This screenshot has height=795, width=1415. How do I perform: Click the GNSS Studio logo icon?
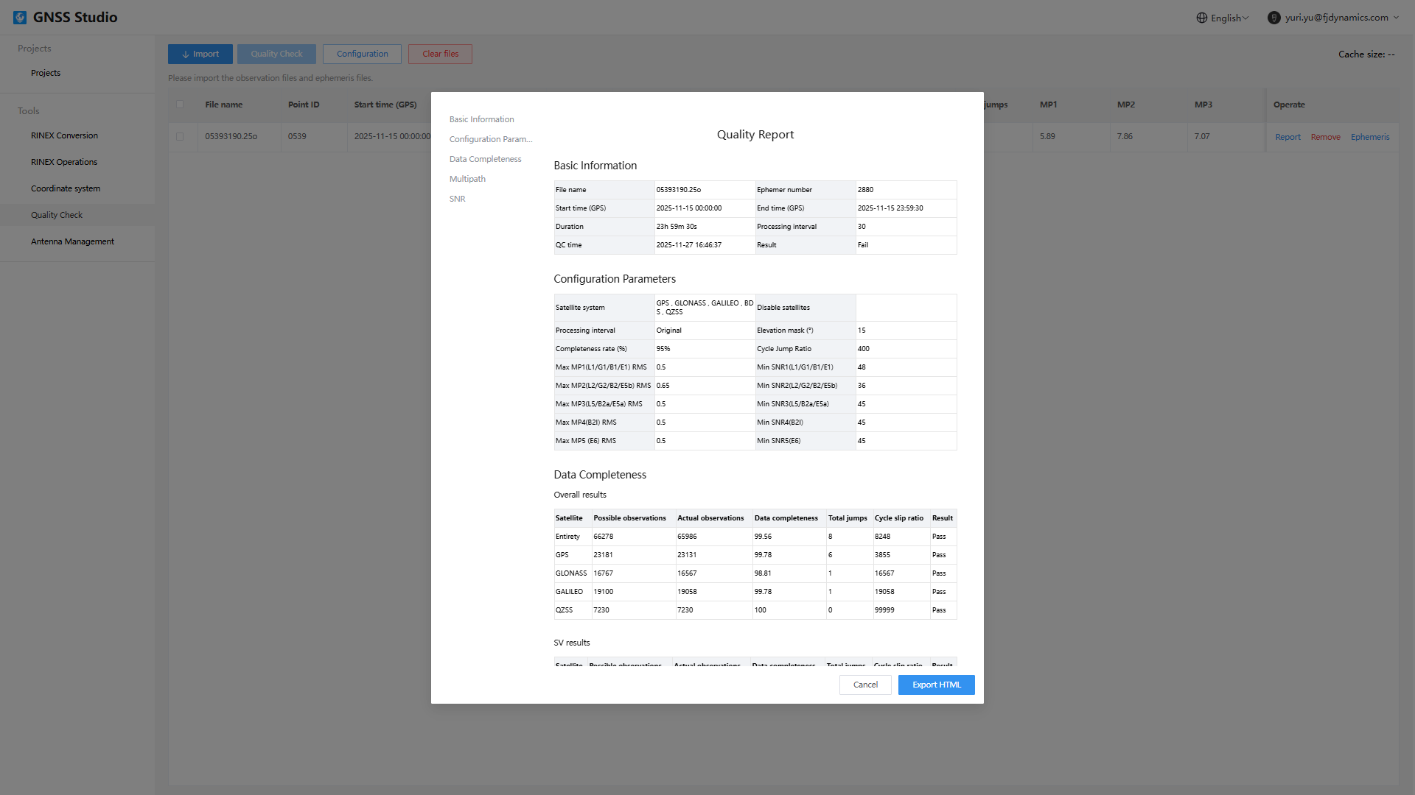[20, 18]
